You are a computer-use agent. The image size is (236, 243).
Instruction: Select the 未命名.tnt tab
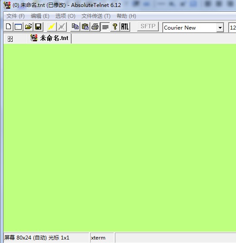pyautogui.click(x=49, y=38)
